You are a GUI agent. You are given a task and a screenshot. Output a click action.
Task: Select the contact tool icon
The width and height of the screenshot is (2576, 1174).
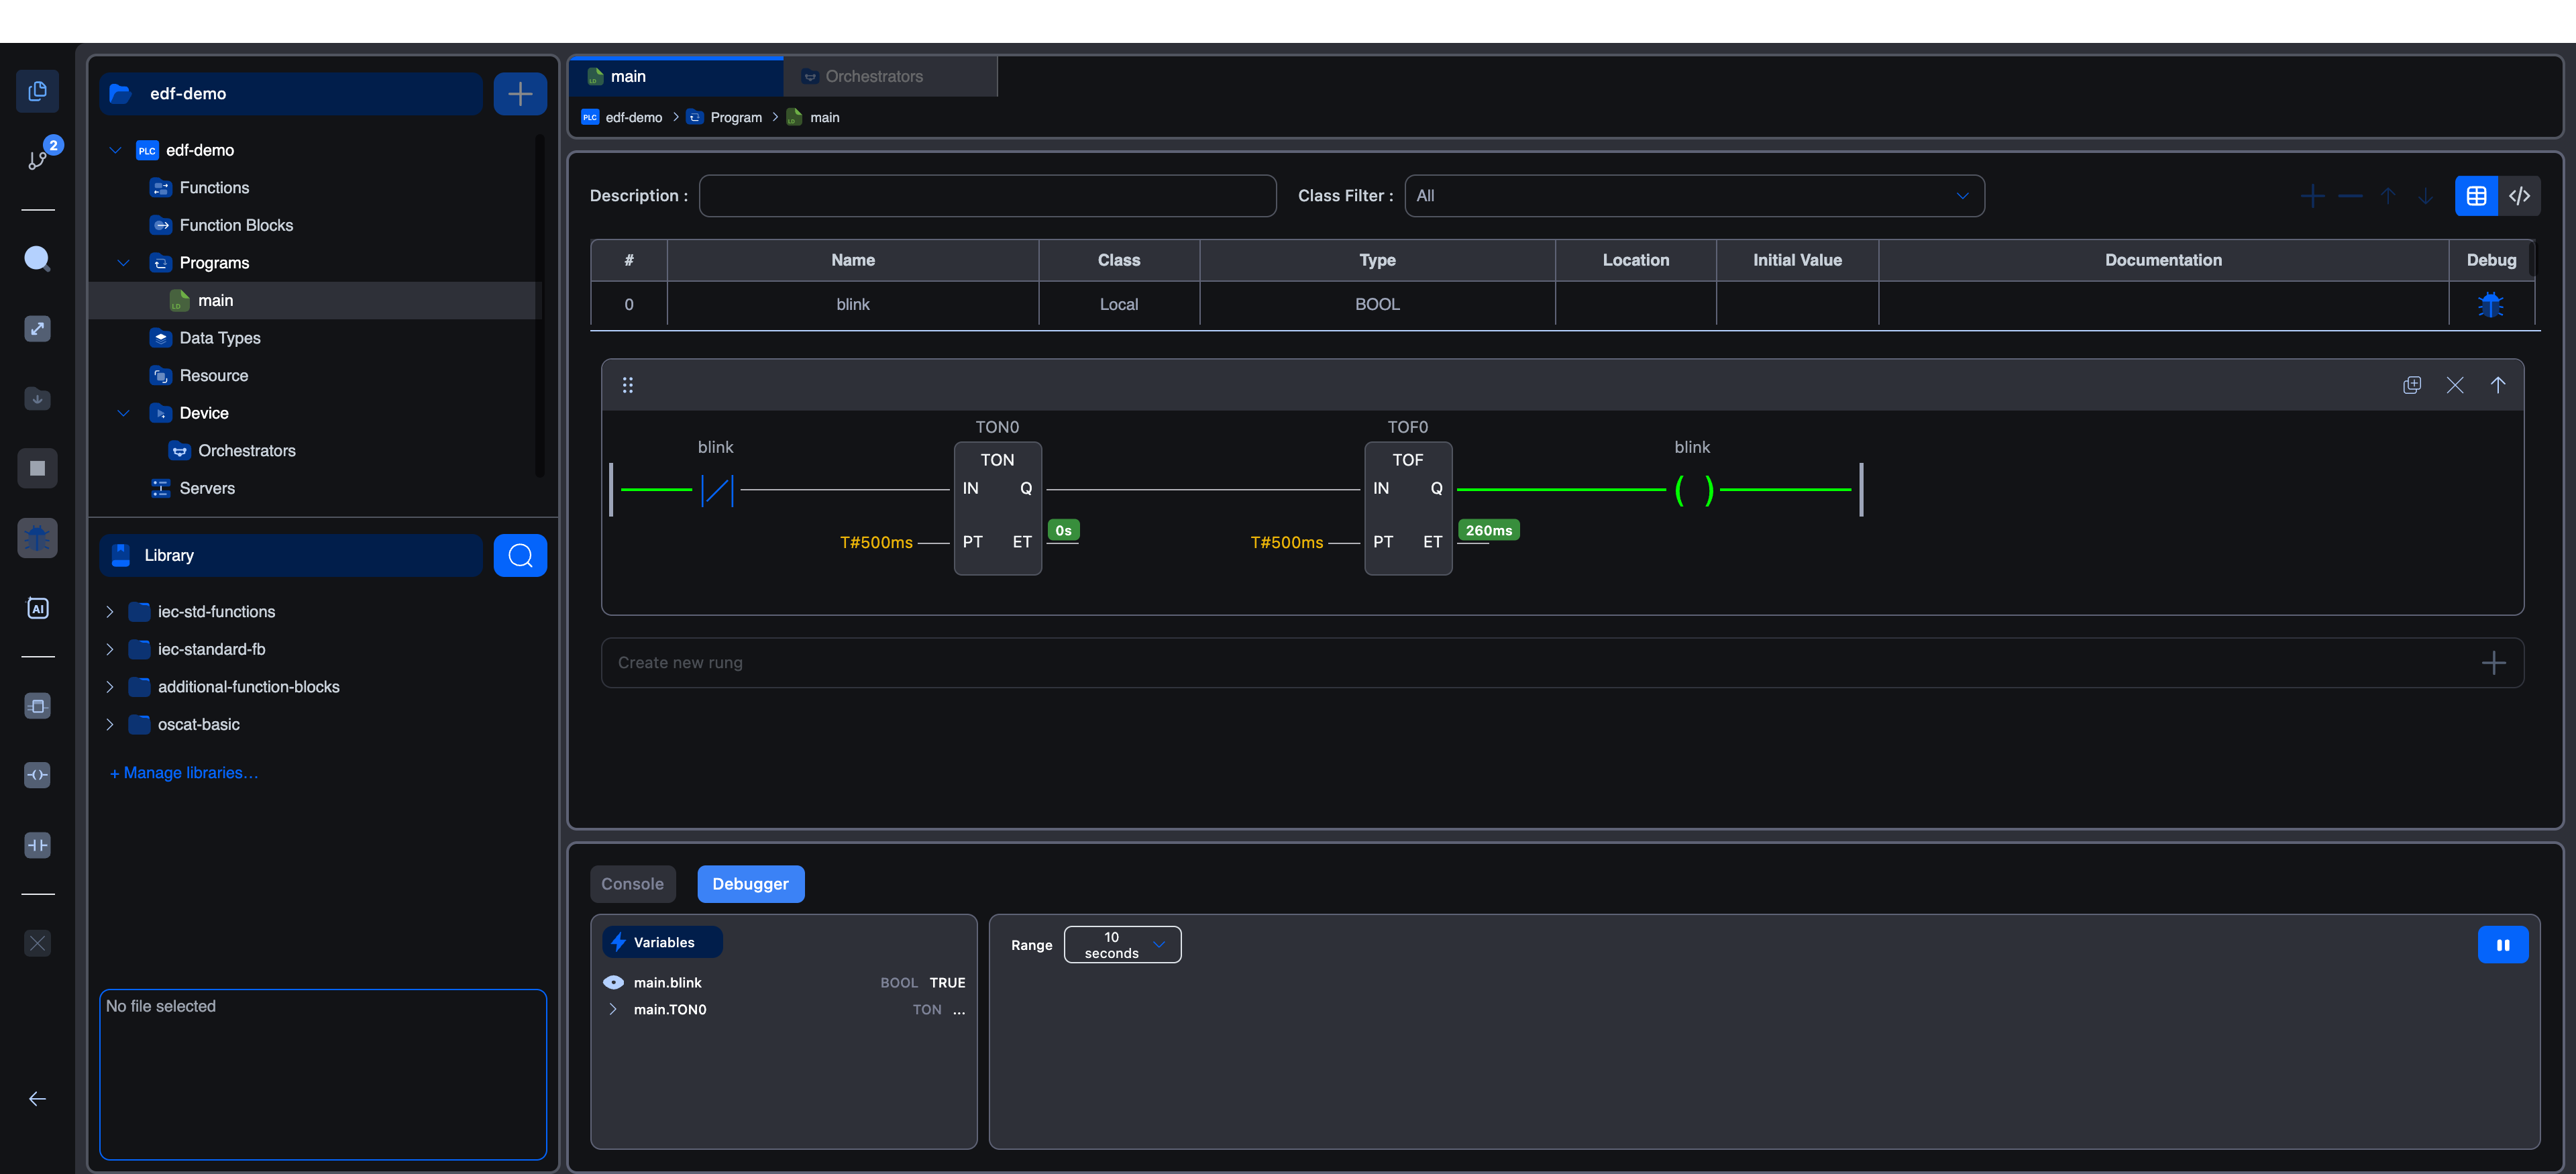37,845
